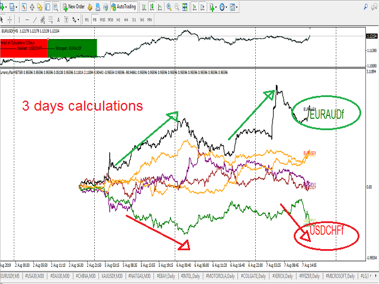Open the Market Watch window
379x284 pixels.
coord(24,7)
